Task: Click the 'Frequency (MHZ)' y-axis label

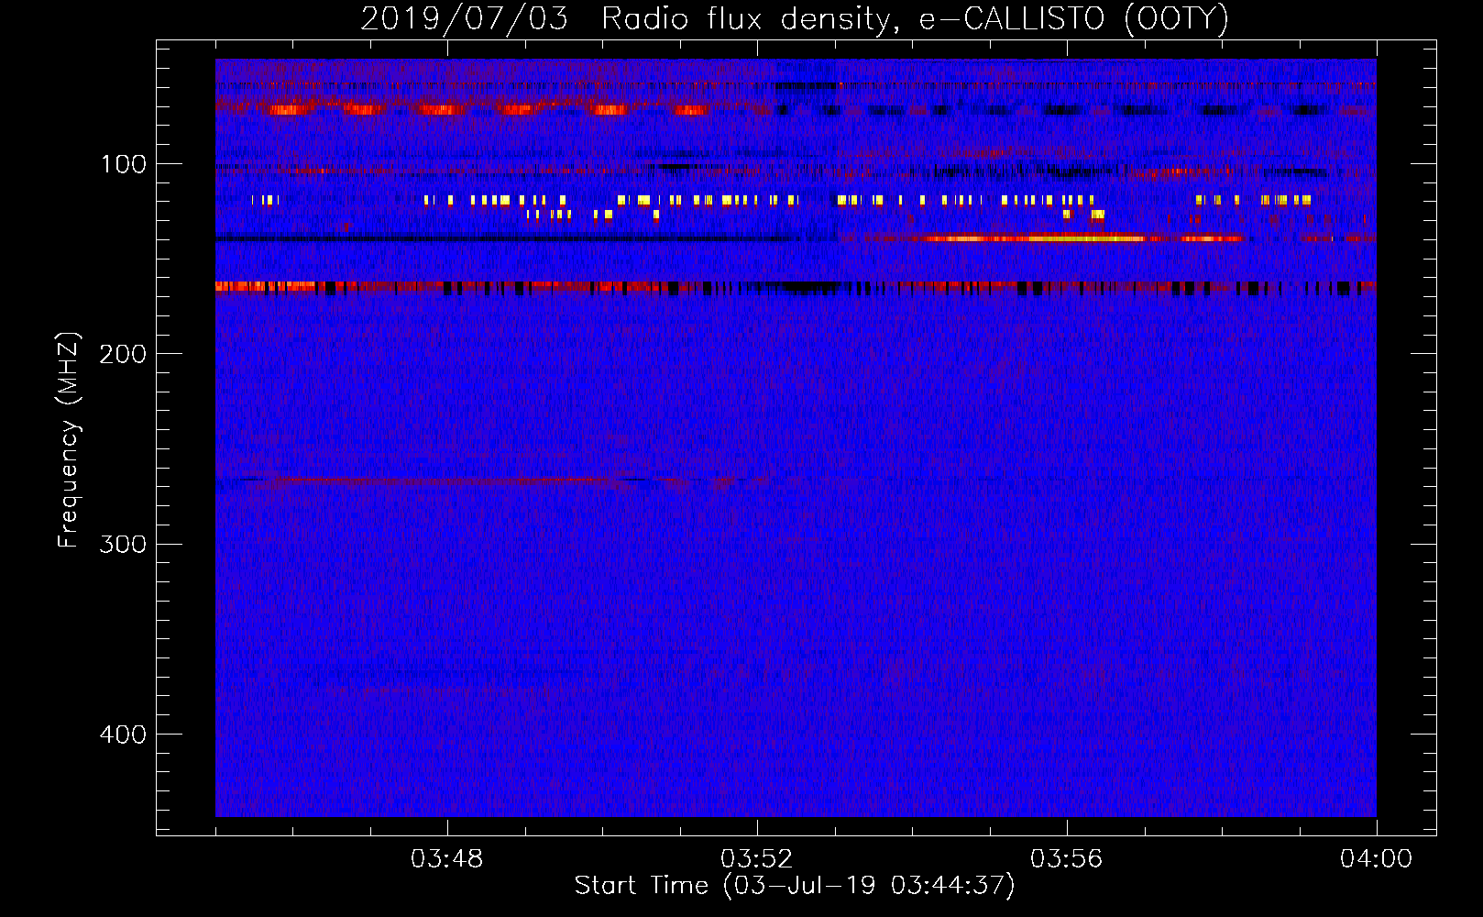Action: pos(69,439)
